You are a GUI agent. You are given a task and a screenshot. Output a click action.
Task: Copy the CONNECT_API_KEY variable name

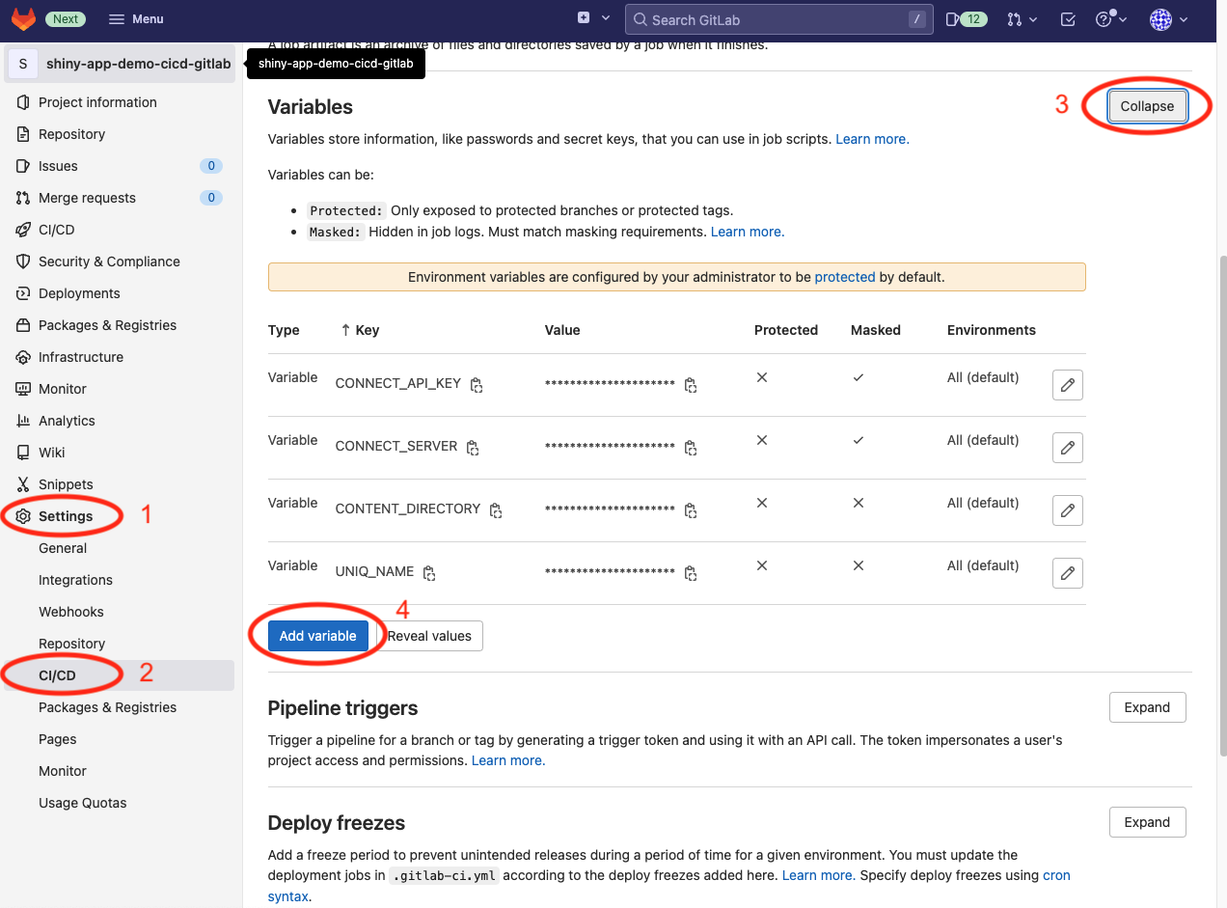[476, 384]
